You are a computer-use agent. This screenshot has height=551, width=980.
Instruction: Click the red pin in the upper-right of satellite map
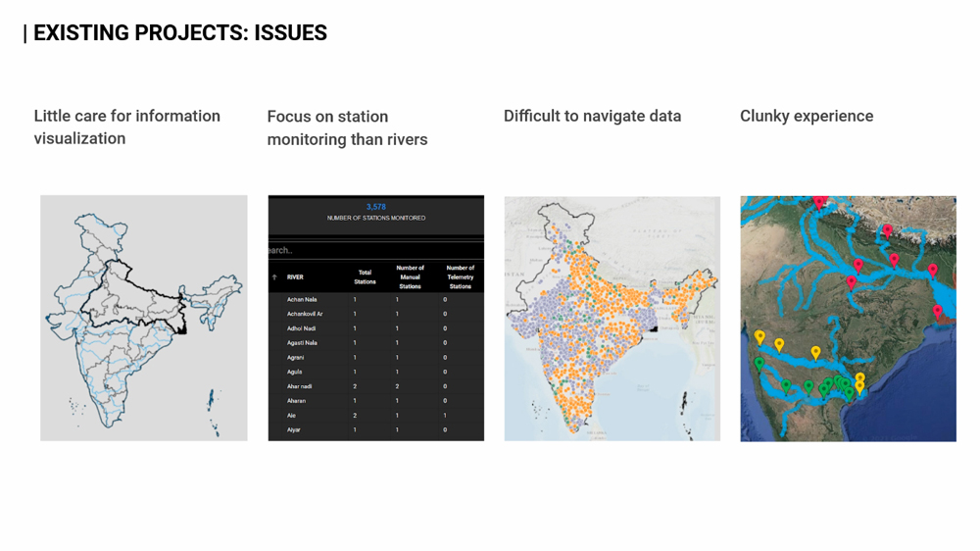pyautogui.click(x=933, y=270)
